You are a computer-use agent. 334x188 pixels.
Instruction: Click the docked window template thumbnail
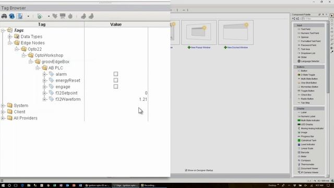click(236, 32)
